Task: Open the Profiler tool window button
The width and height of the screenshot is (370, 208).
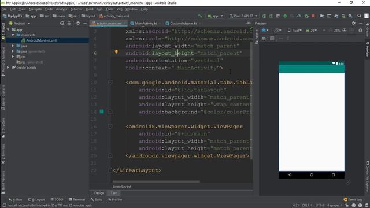Action: [x=114, y=199]
